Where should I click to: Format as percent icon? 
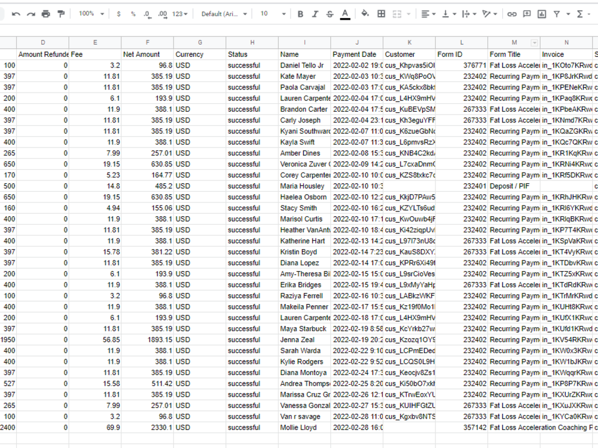133,14
